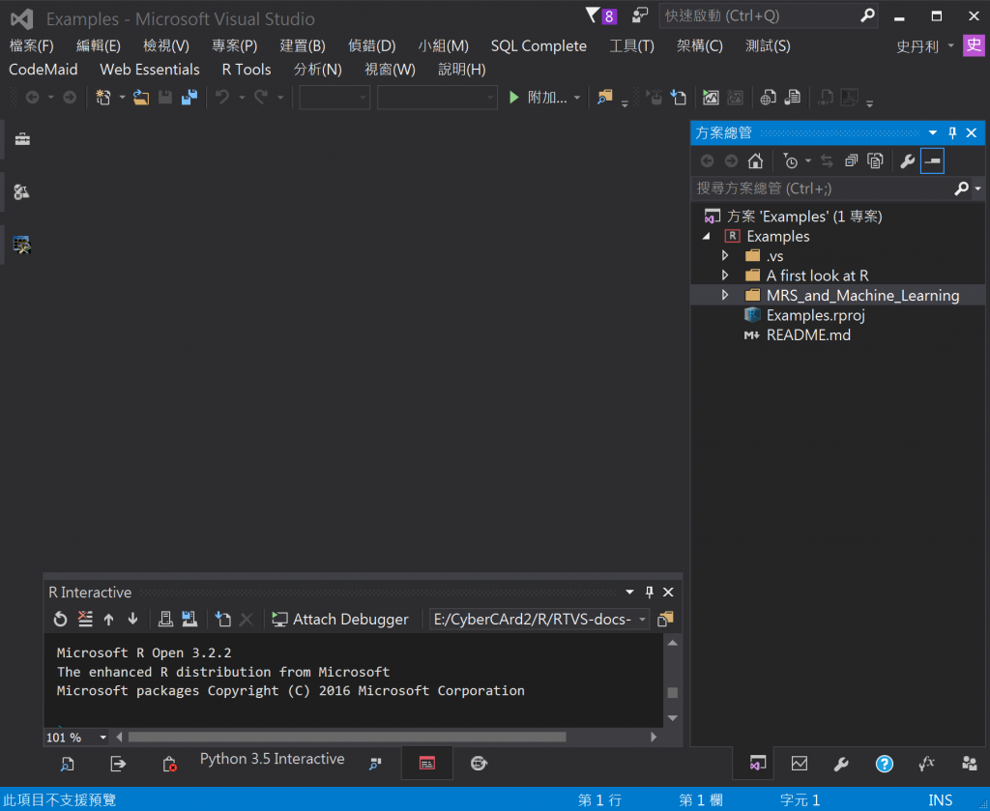990x811 pixels.
Task: Click the R Interactive vertical scrollbar thumb
Action: [673, 692]
